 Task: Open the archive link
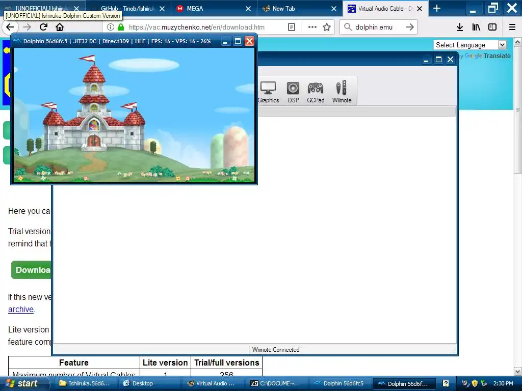click(x=20, y=309)
